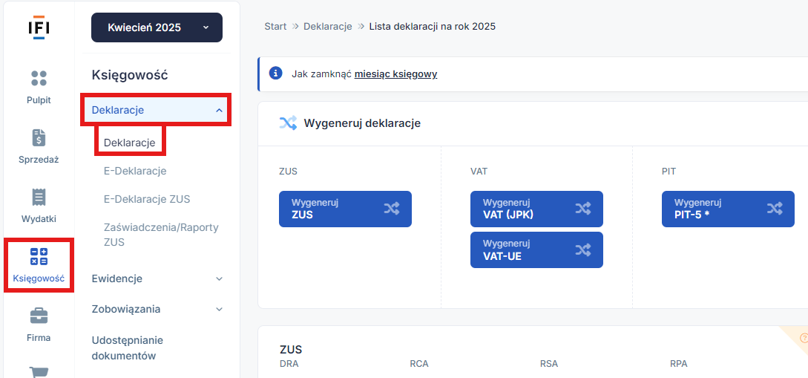Click the Księgowość panel heading
Viewport: 808px width, 378px height.
point(130,75)
